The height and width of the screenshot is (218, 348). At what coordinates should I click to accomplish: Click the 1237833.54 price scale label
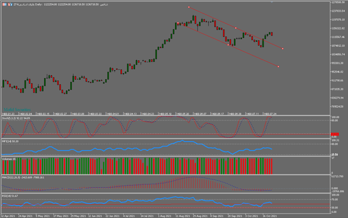pyautogui.click(x=338, y=11)
